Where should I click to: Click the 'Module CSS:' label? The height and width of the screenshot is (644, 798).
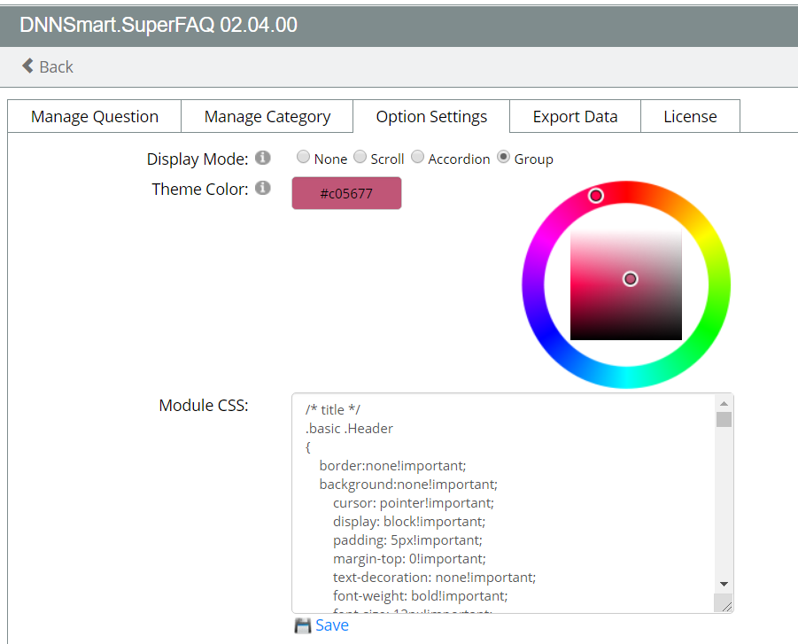(204, 406)
